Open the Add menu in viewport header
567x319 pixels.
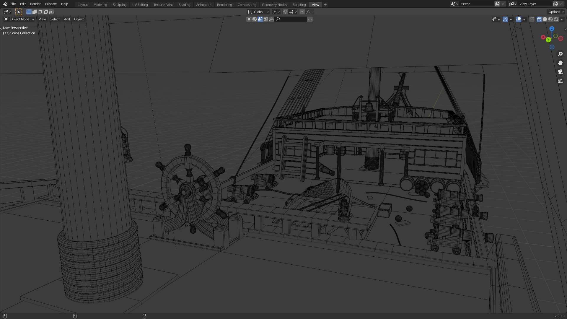point(67,19)
